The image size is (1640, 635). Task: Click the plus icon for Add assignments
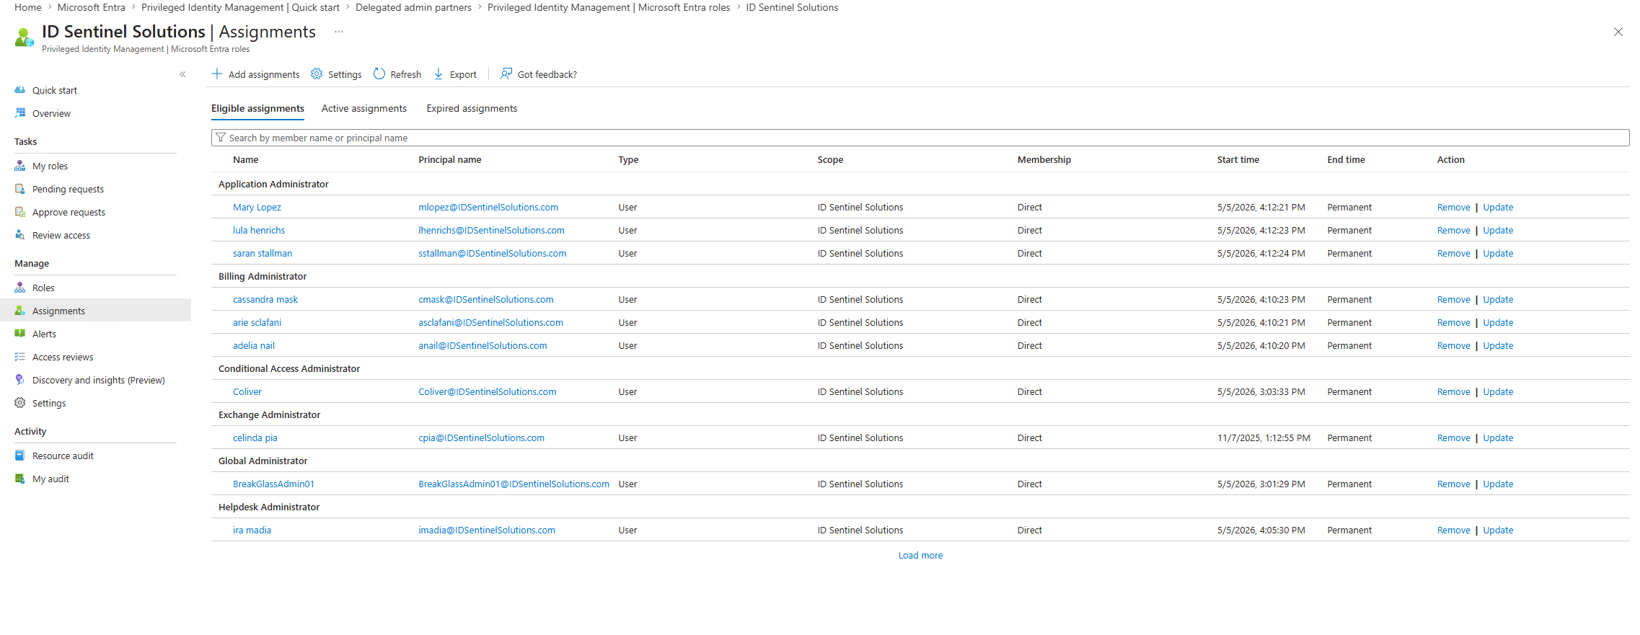pos(217,74)
